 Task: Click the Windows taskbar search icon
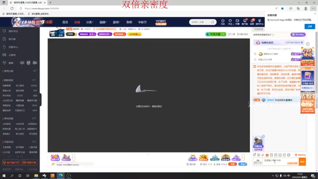pos(12,175)
